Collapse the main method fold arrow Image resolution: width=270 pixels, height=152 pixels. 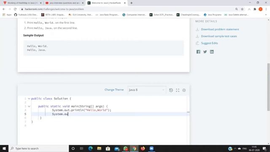29,106
